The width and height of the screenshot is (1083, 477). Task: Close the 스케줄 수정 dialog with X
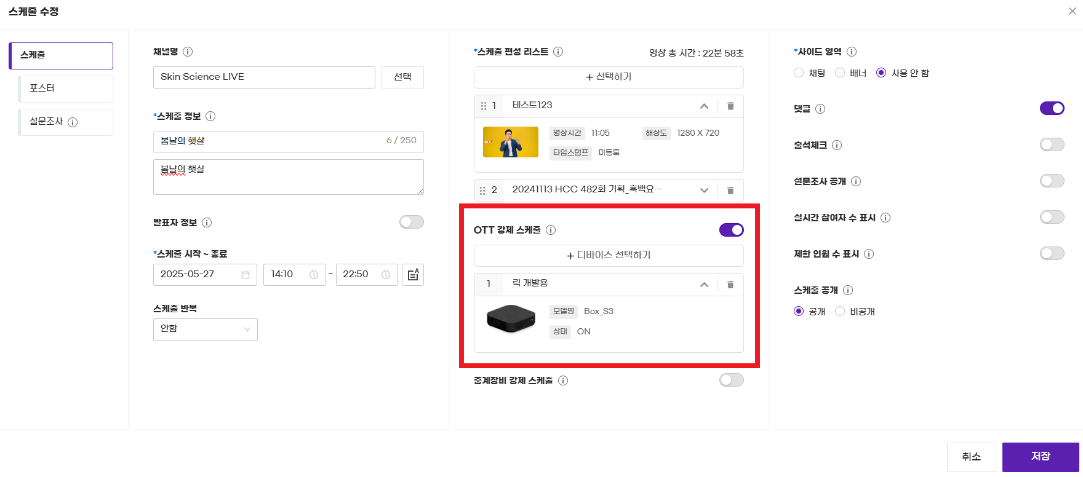[1073, 11]
